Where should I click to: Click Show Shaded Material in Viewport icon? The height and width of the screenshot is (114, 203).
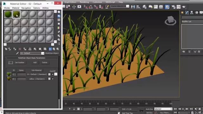click(45, 49)
